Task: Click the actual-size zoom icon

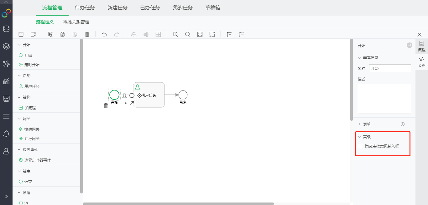Action: pos(212,34)
